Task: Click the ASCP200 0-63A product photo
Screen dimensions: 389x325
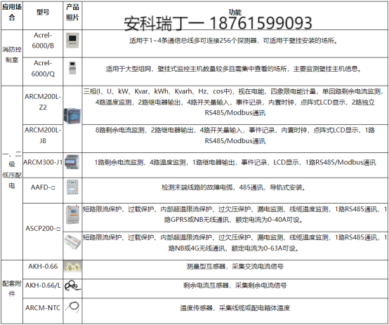Action: pyautogui.click(x=72, y=242)
